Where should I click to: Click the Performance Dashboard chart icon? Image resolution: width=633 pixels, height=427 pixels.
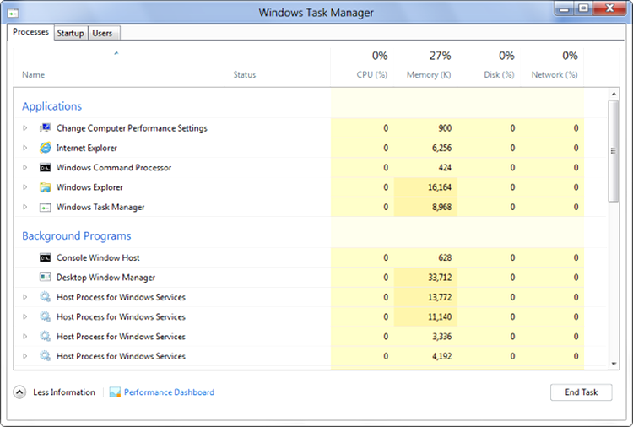coord(115,392)
